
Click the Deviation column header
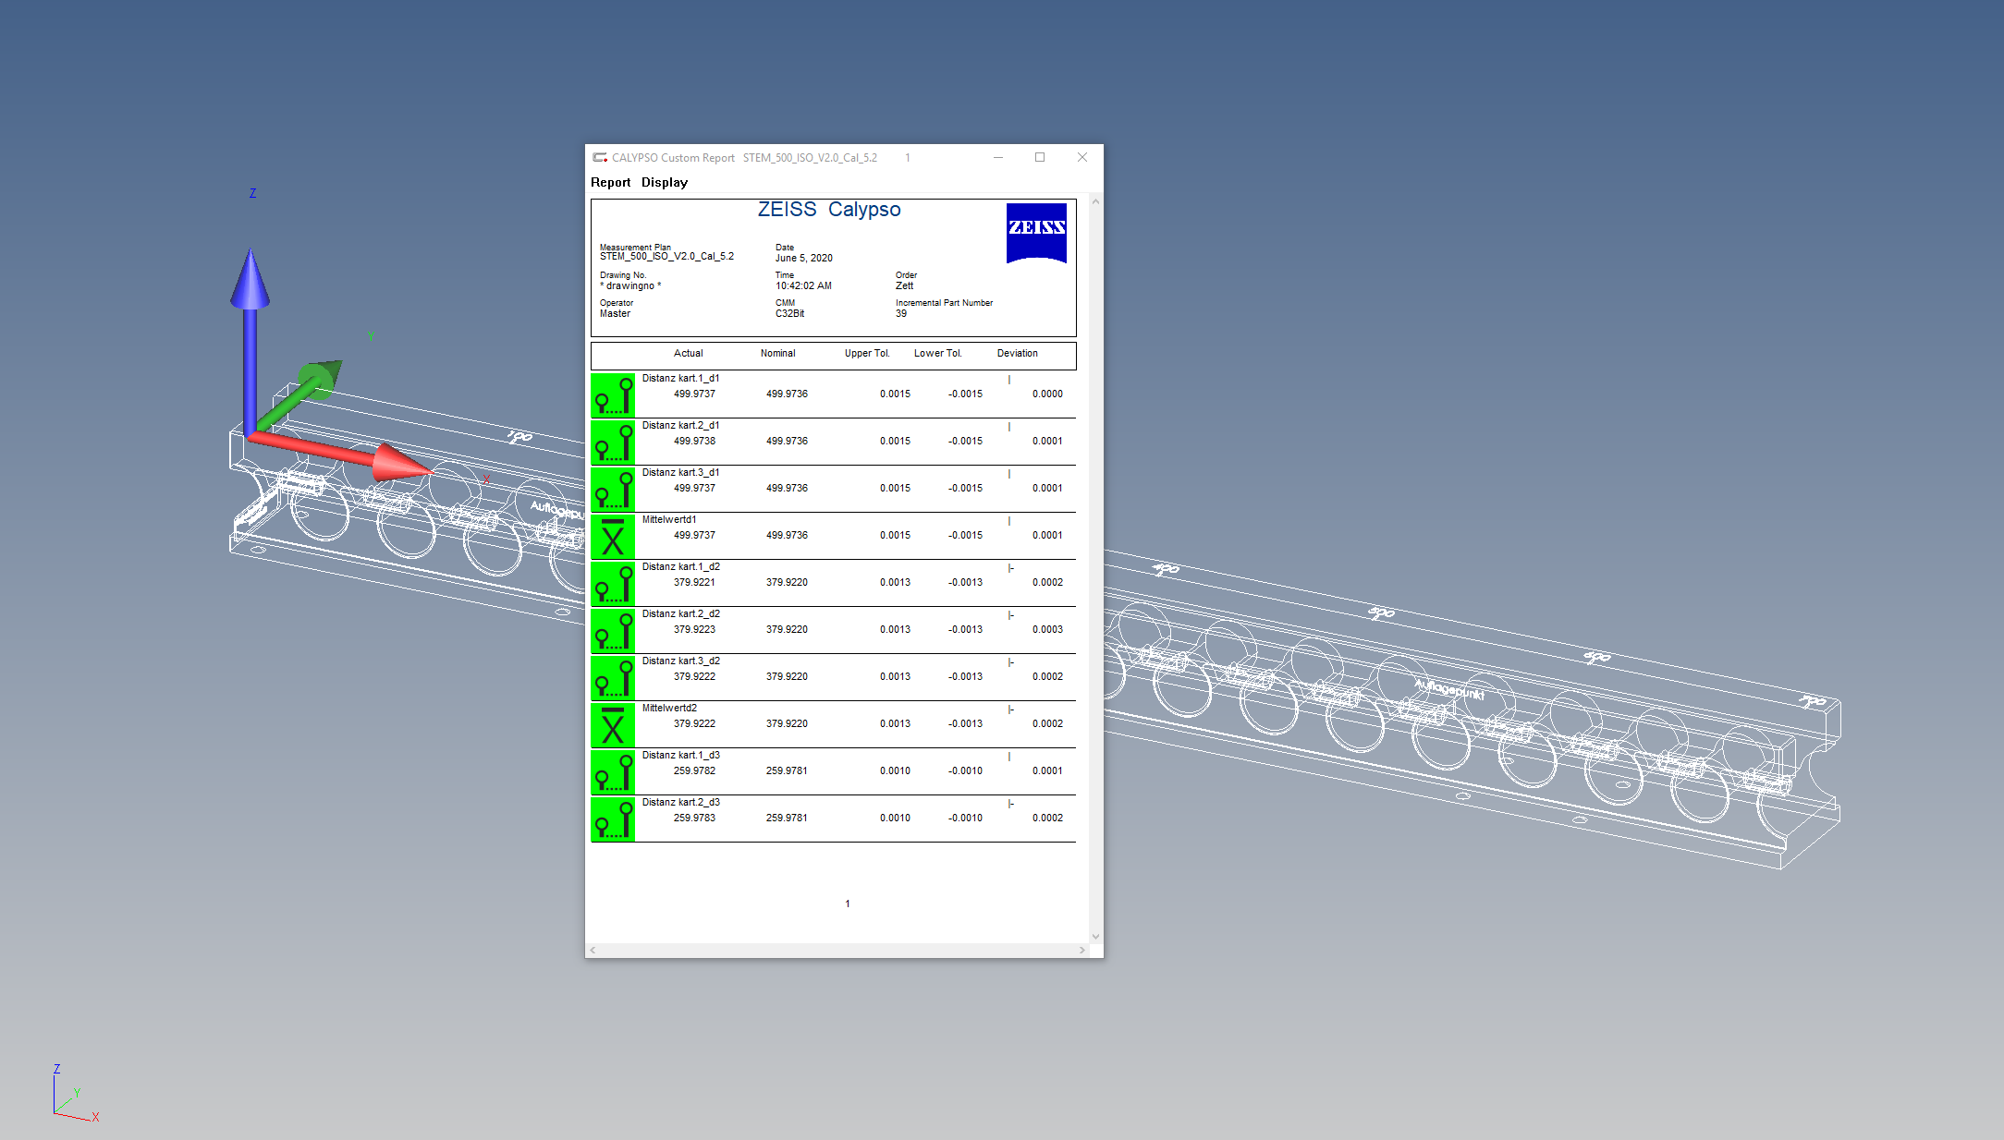[x=1017, y=354]
